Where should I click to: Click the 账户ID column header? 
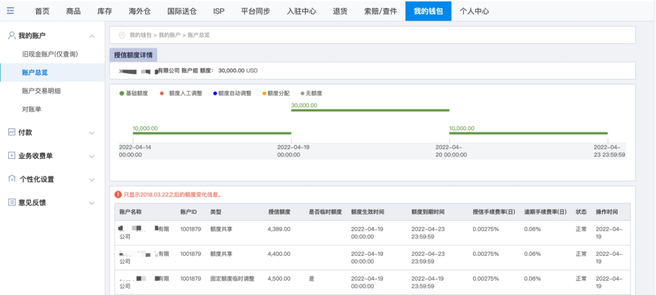[x=189, y=212]
